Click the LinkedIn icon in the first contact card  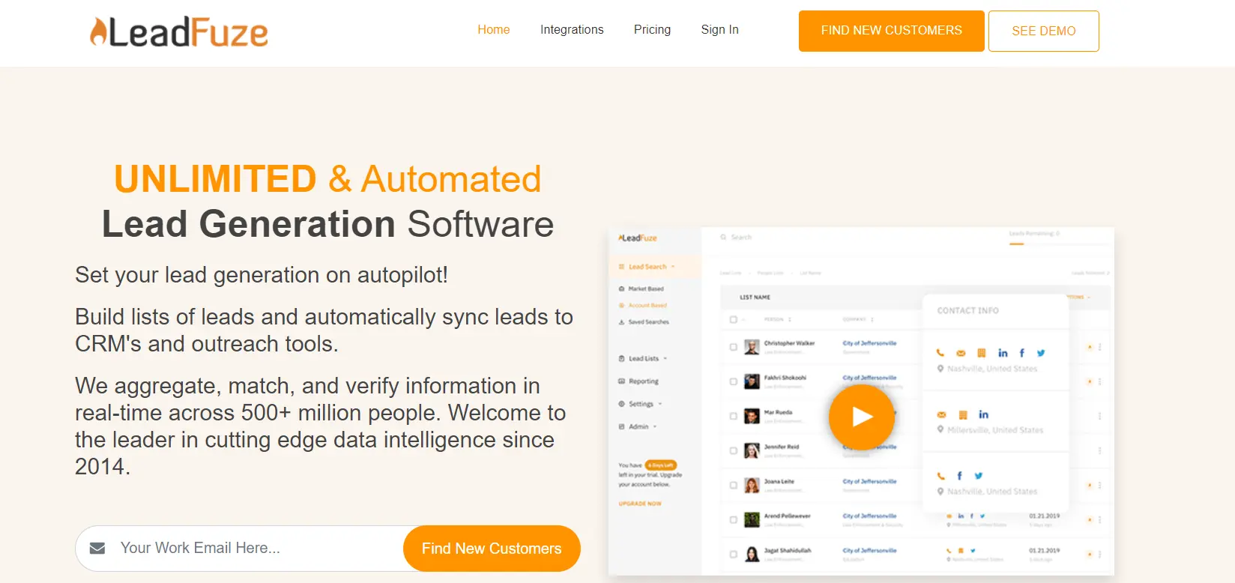coord(1003,353)
